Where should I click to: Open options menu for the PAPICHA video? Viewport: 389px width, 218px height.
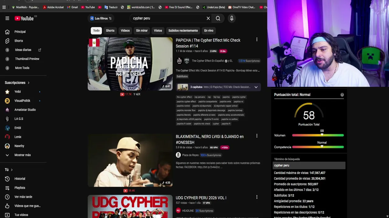[x=257, y=40]
